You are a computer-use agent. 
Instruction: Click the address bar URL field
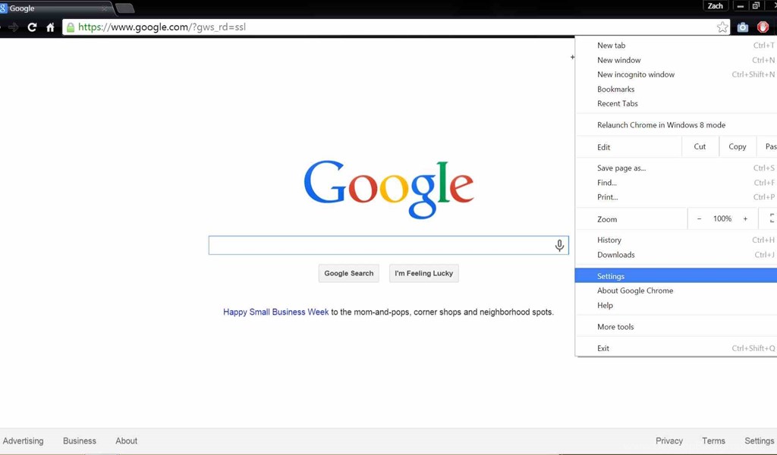[395, 27]
